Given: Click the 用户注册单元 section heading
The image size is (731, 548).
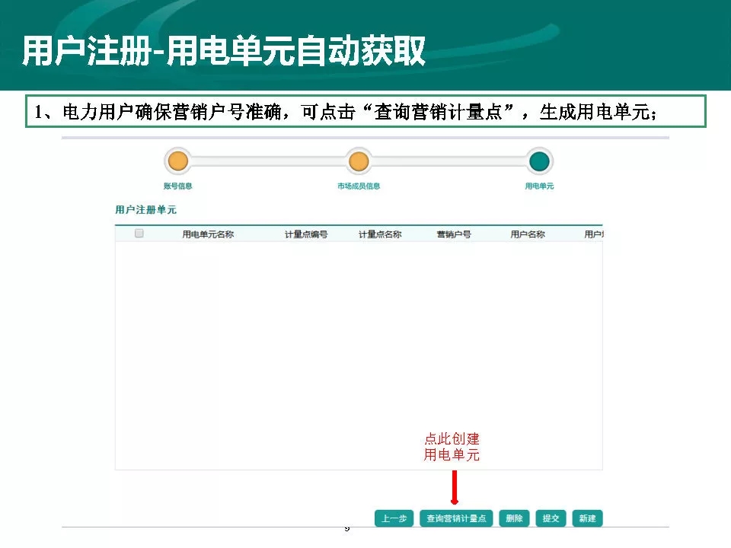Looking at the screenshot, I should click(x=145, y=210).
